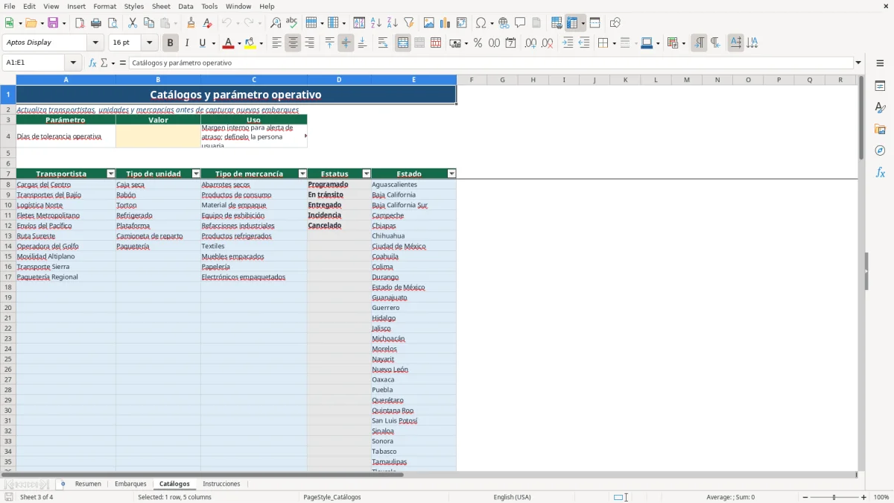Run the spelling check
Image resolution: width=894 pixels, height=503 pixels.
(292, 23)
